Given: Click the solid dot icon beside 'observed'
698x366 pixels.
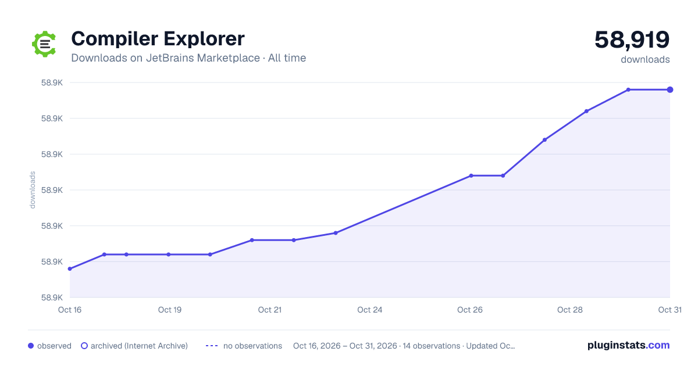Looking at the screenshot, I should tap(31, 346).
